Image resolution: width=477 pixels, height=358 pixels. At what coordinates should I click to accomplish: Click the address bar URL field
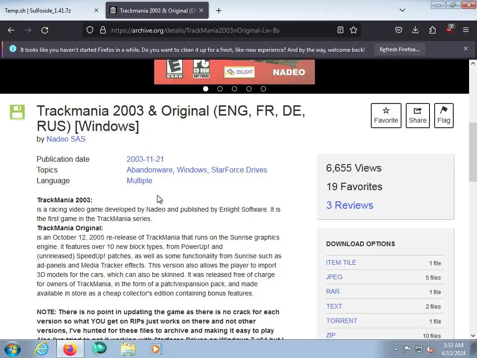pyautogui.click(x=222, y=30)
